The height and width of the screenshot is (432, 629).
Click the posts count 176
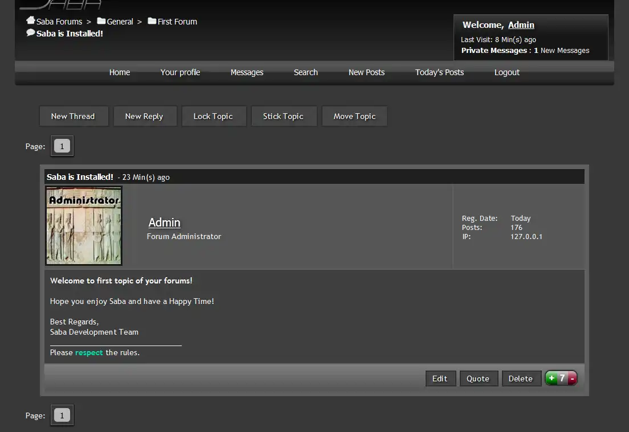[x=516, y=227]
